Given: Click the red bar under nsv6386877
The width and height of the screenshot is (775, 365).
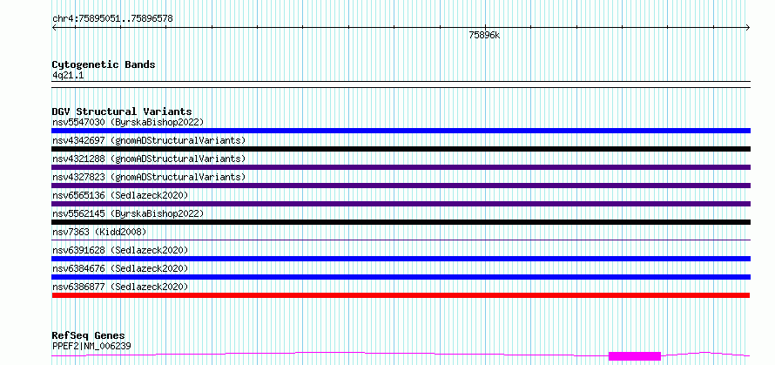Looking at the screenshot, I should point(401,295).
